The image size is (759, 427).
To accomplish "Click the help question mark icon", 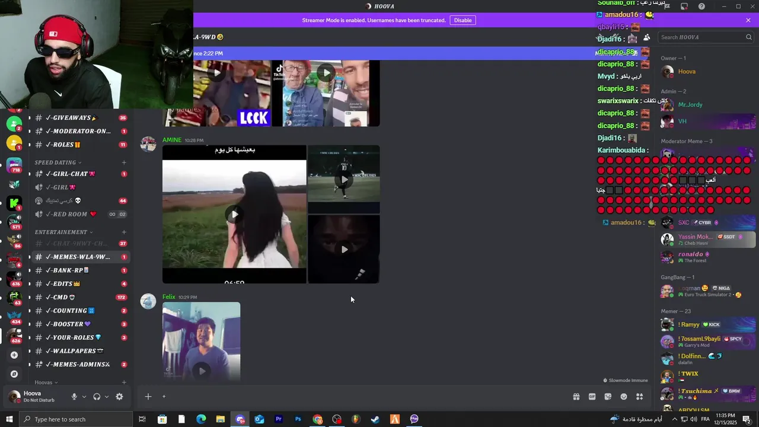I will click(x=701, y=7).
